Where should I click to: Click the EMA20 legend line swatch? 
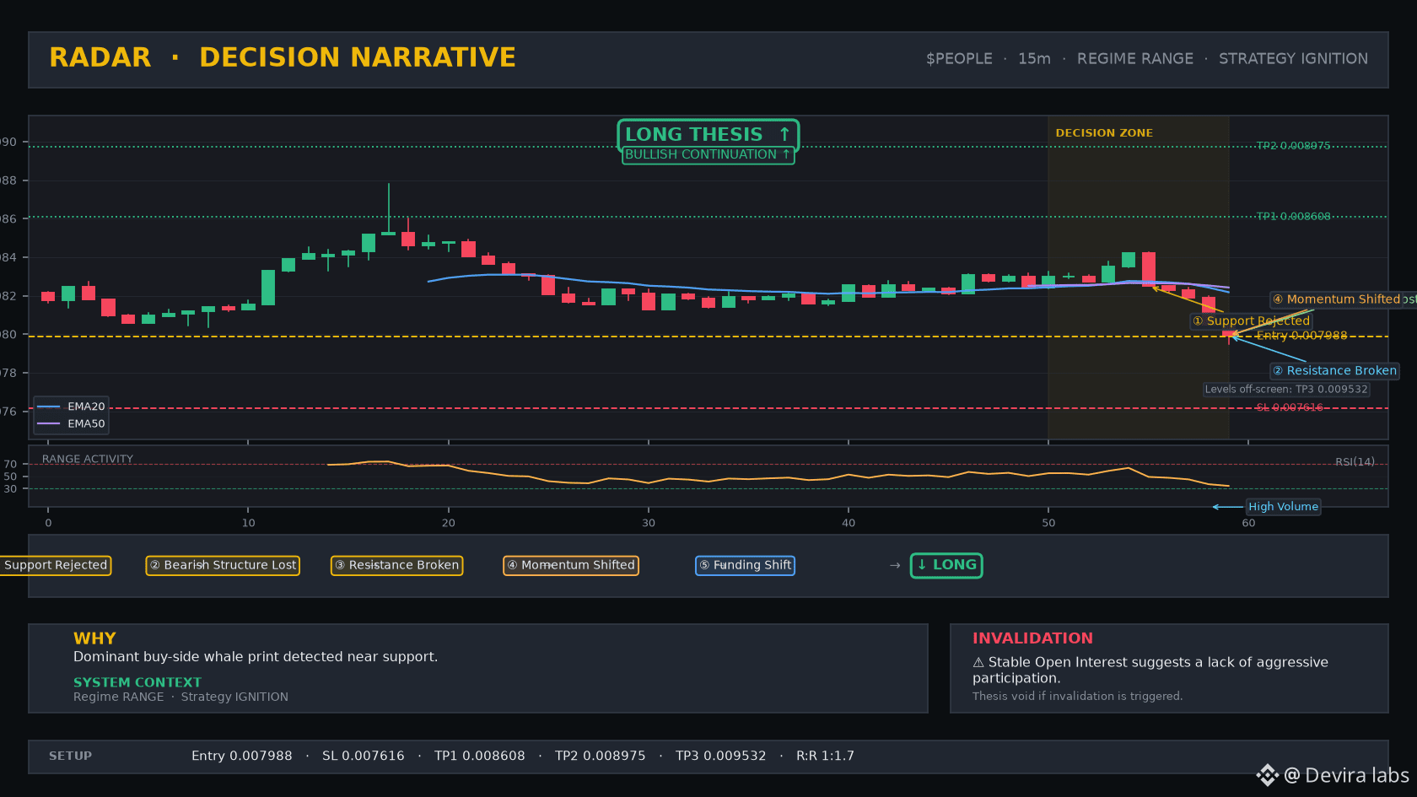point(49,407)
